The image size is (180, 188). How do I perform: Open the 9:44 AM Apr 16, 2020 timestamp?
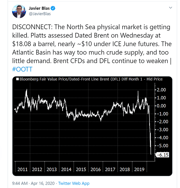(33, 183)
